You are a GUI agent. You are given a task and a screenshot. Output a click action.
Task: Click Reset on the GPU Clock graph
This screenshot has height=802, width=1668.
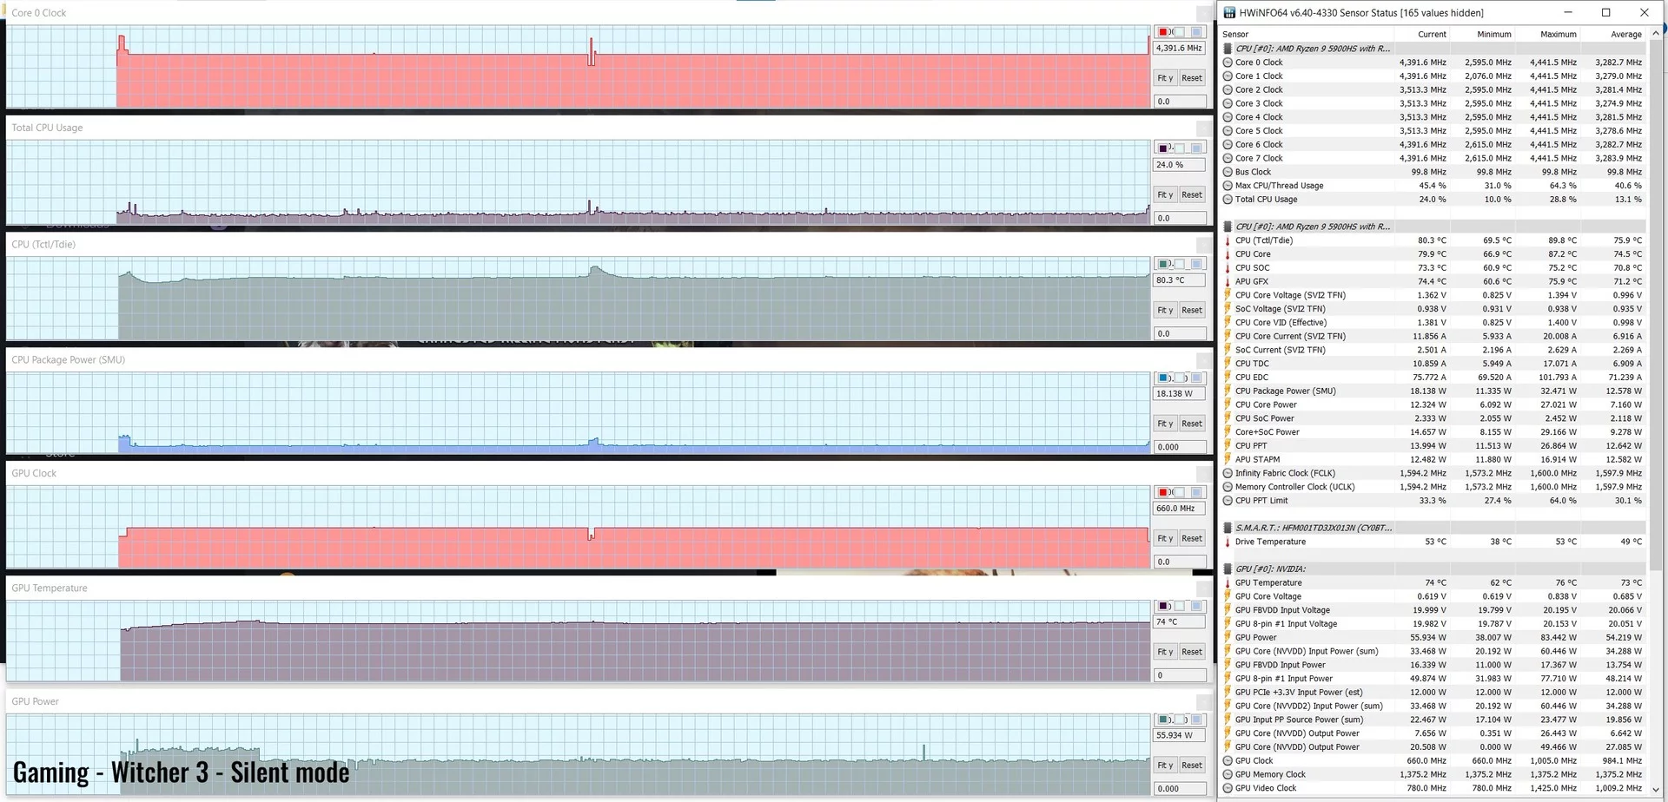pos(1192,538)
